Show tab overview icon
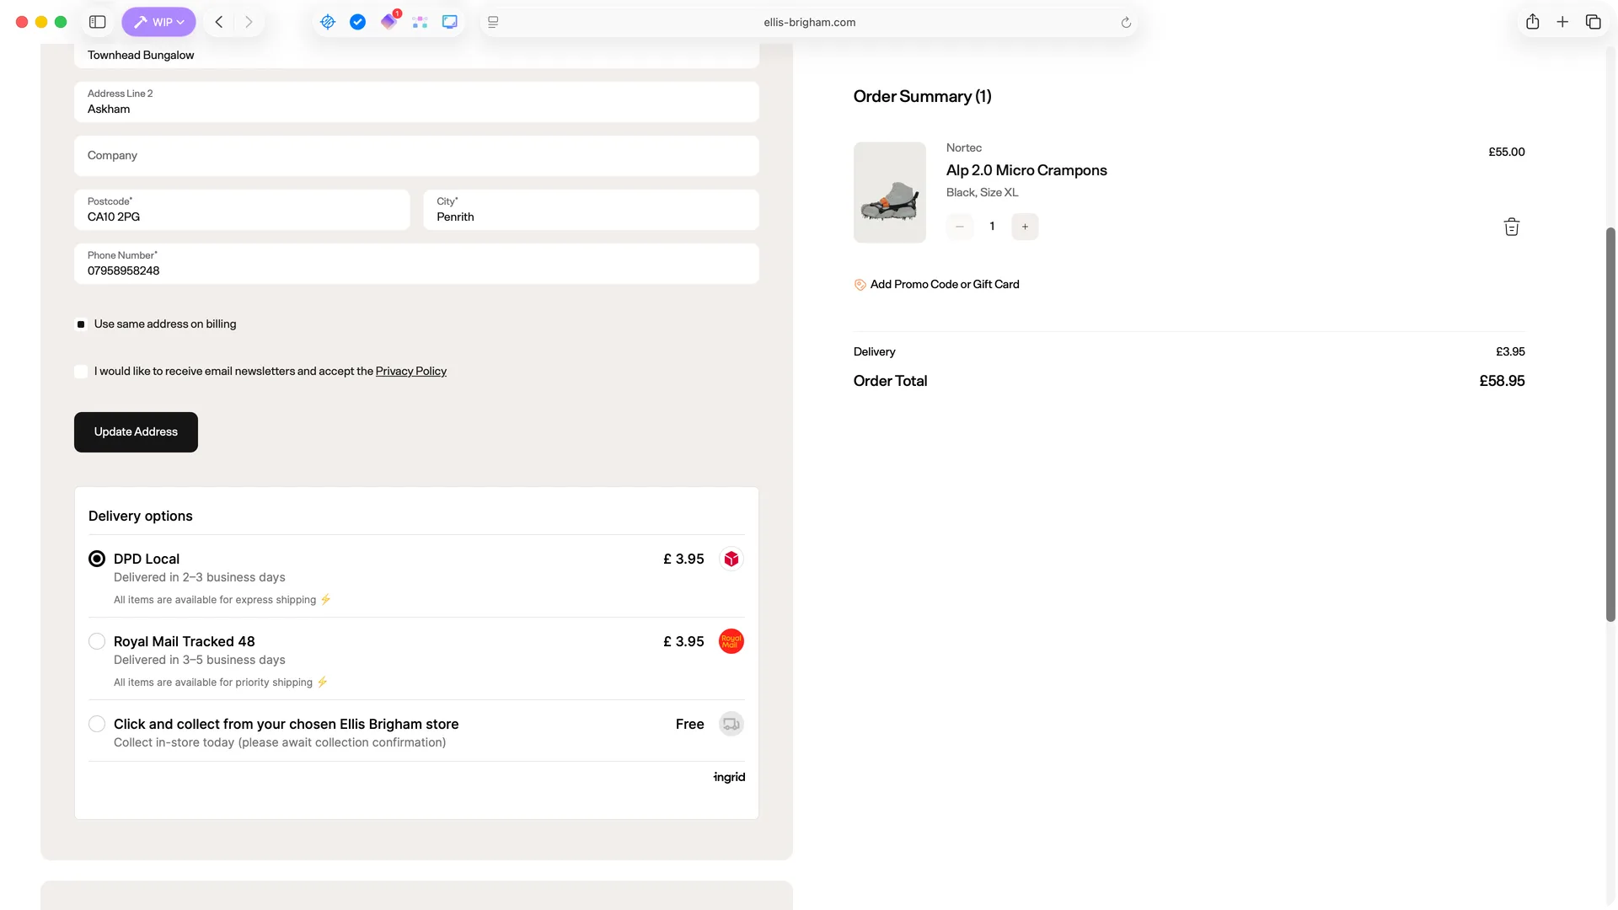Image resolution: width=1618 pixels, height=910 pixels. pyautogui.click(x=1593, y=22)
